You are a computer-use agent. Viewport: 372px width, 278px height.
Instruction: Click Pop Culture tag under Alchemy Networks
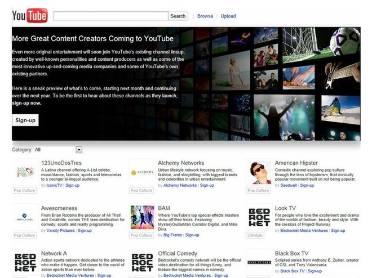[x=141, y=190]
